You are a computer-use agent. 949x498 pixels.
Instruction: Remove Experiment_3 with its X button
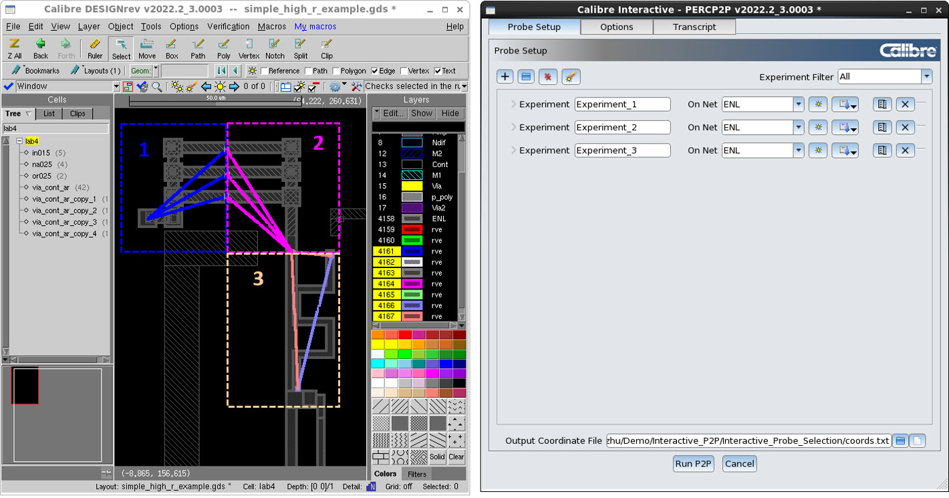pyautogui.click(x=905, y=150)
